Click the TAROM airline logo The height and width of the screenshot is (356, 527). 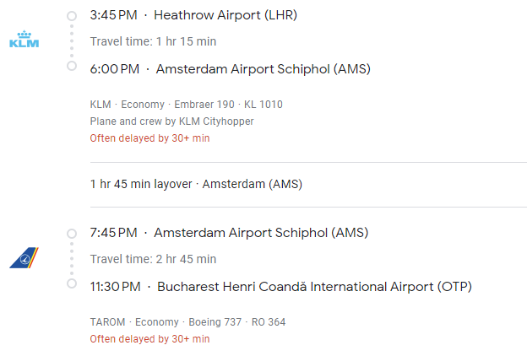24,257
